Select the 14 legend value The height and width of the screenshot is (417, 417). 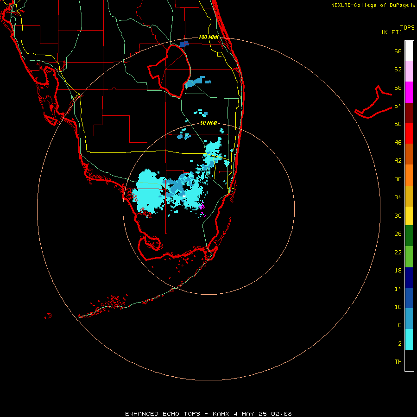(398, 289)
